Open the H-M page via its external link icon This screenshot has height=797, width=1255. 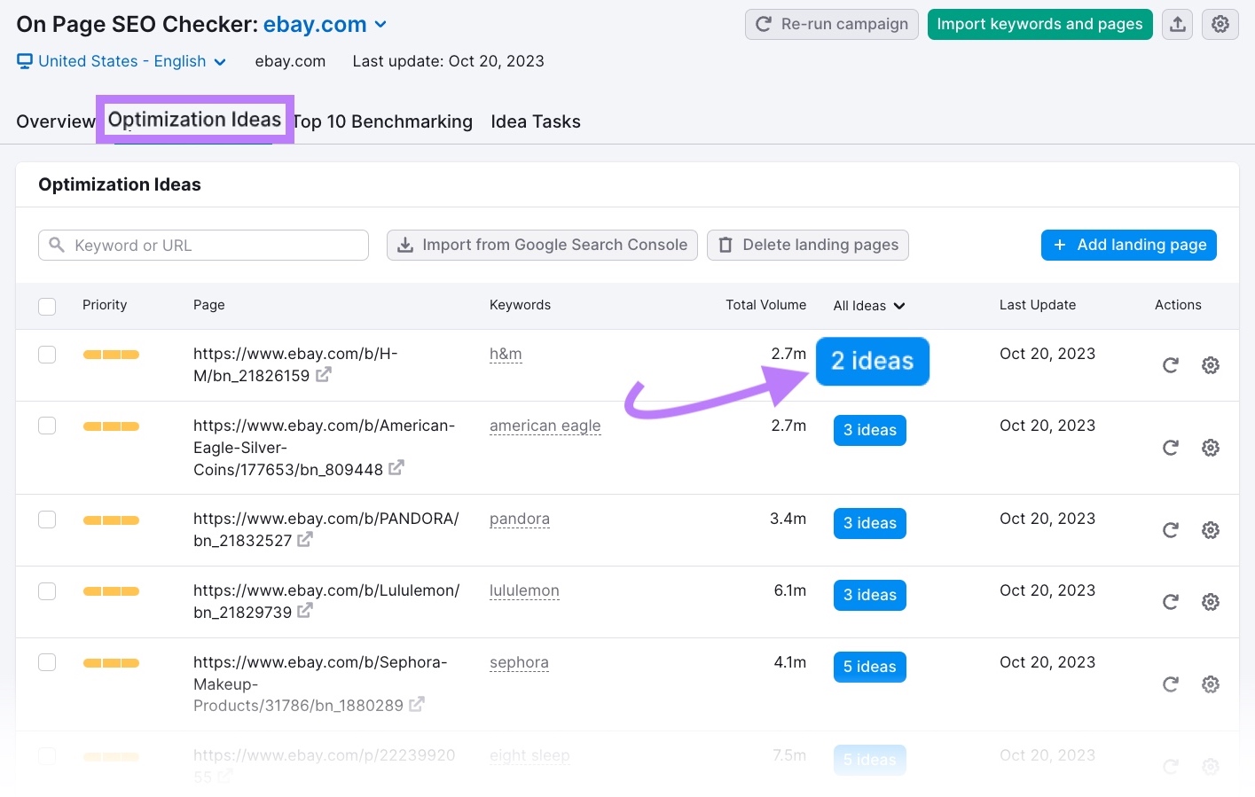pos(324,374)
